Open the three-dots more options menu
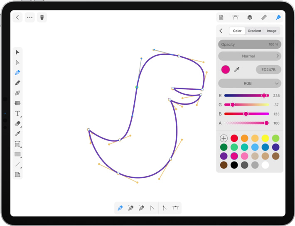Viewport: 295px width, 226px height. pyautogui.click(x=30, y=17)
